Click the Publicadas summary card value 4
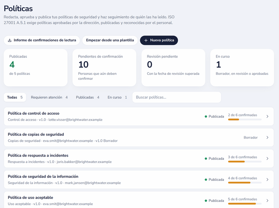 (x=12, y=65)
